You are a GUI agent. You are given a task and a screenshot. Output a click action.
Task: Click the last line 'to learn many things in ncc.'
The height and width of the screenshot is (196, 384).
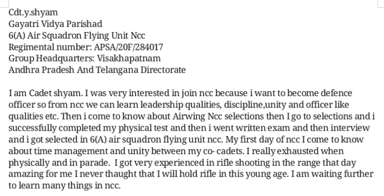pos(64,186)
